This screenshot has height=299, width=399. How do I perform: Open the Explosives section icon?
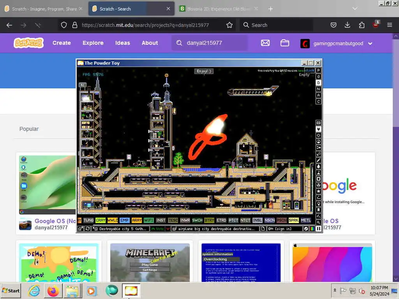click(x=318, y=154)
